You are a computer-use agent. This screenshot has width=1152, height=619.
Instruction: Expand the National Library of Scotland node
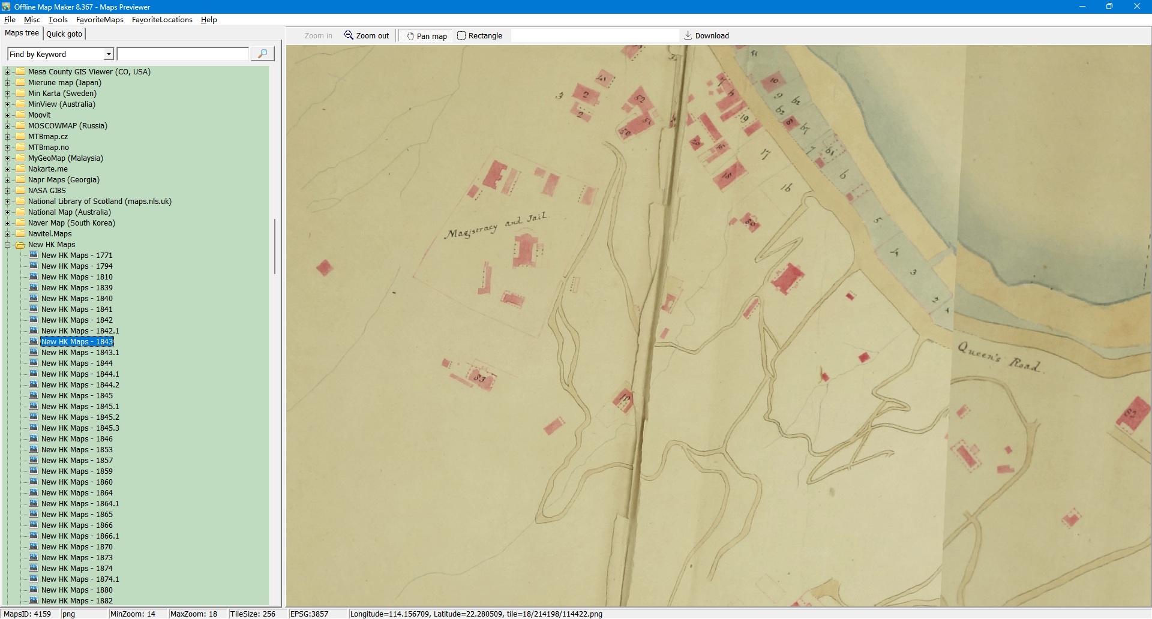click(8, 202)
